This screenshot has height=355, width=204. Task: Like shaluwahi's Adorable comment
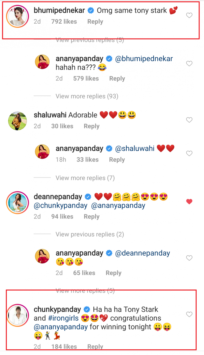189,120
